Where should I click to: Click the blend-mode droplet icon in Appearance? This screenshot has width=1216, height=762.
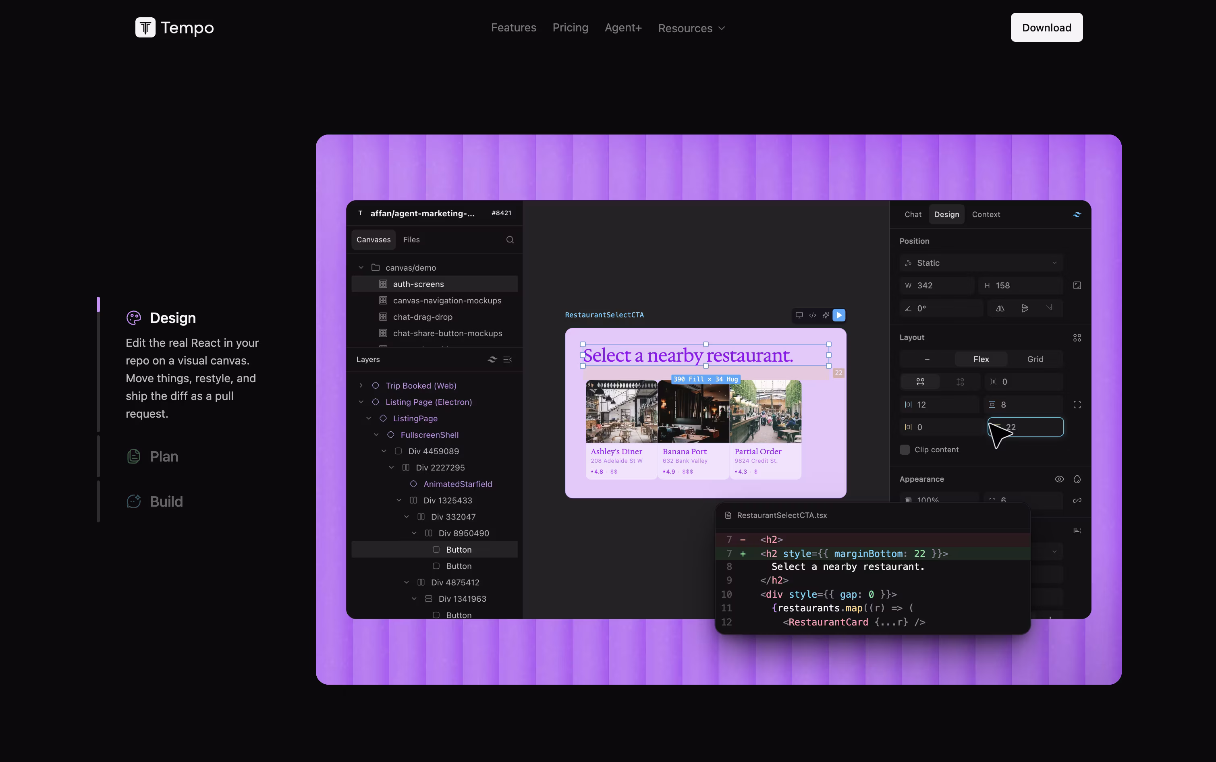(x=1077, y=479)
